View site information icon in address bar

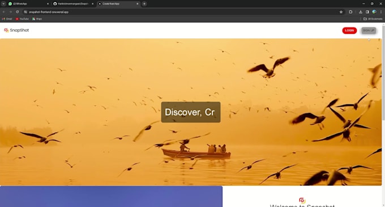(x=25, y=12)
